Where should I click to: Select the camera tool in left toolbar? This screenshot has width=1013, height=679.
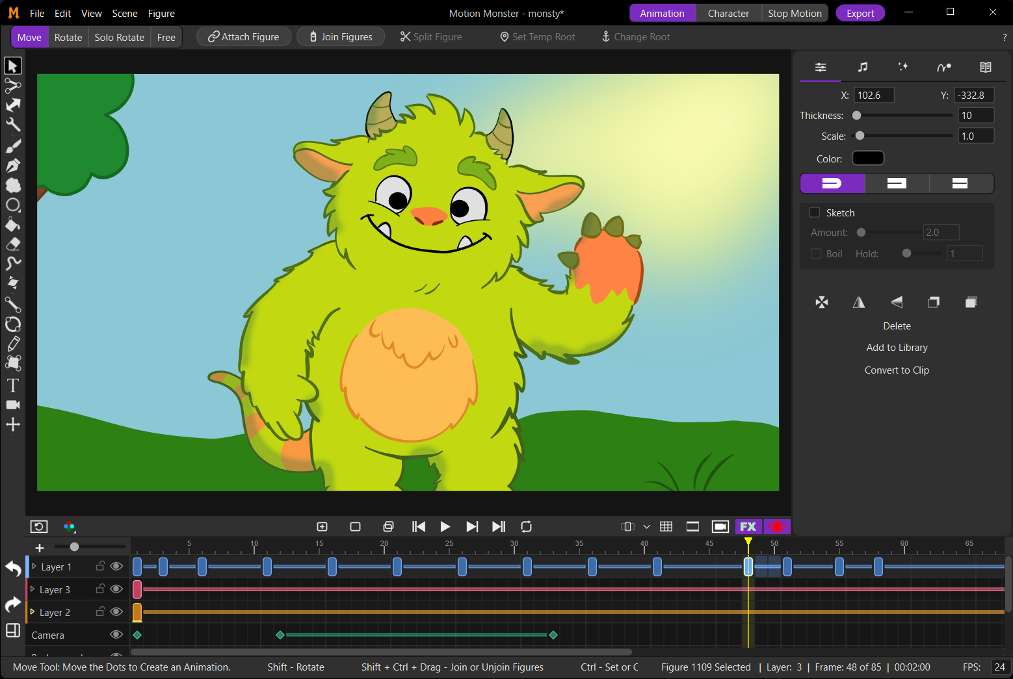(x=13, y=405)
